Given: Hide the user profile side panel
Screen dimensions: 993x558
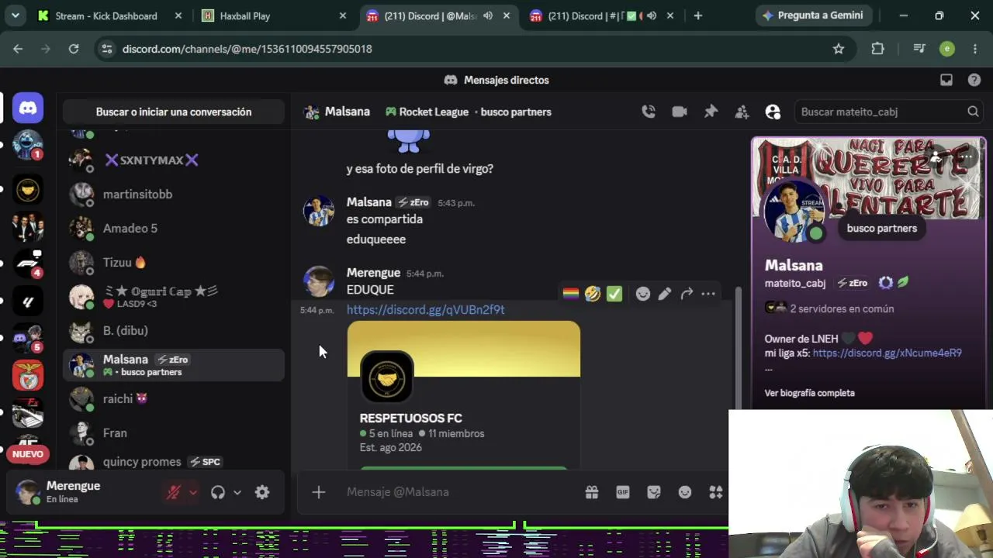Looking at the screenshot, I should [x=773, y=112].
